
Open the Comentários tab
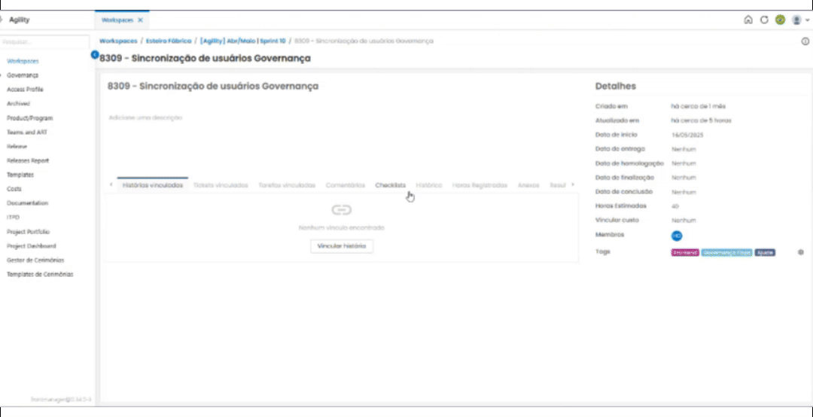click(x=346, y=185)
